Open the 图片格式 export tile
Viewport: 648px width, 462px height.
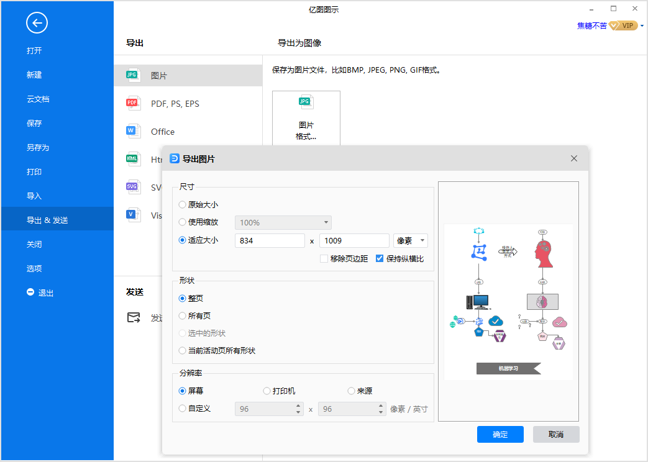(x=306, y=118)
